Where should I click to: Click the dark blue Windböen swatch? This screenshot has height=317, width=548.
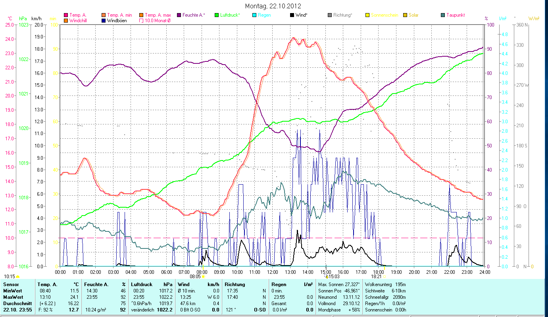(104, 20)
